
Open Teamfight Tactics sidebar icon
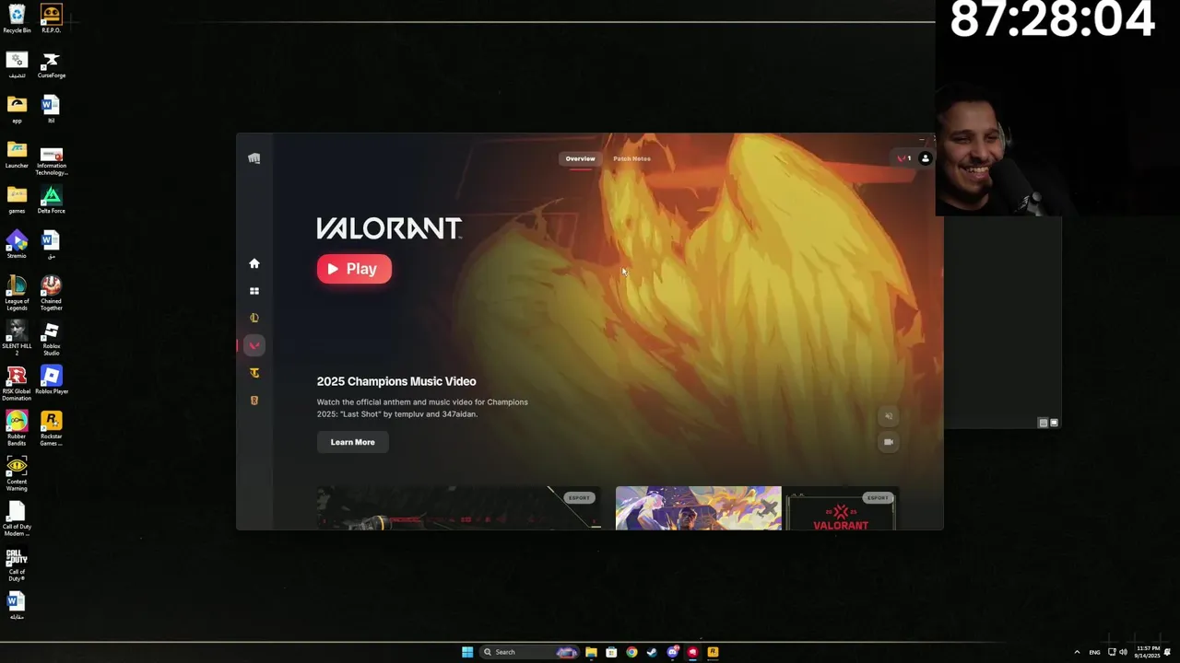coord(254,373)
